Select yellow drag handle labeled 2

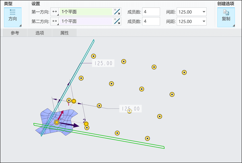(86, 124)
